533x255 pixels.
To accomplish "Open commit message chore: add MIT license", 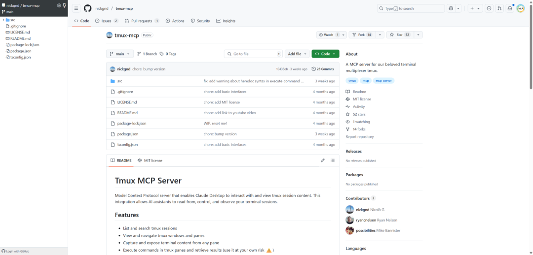I will pos(222,102).
